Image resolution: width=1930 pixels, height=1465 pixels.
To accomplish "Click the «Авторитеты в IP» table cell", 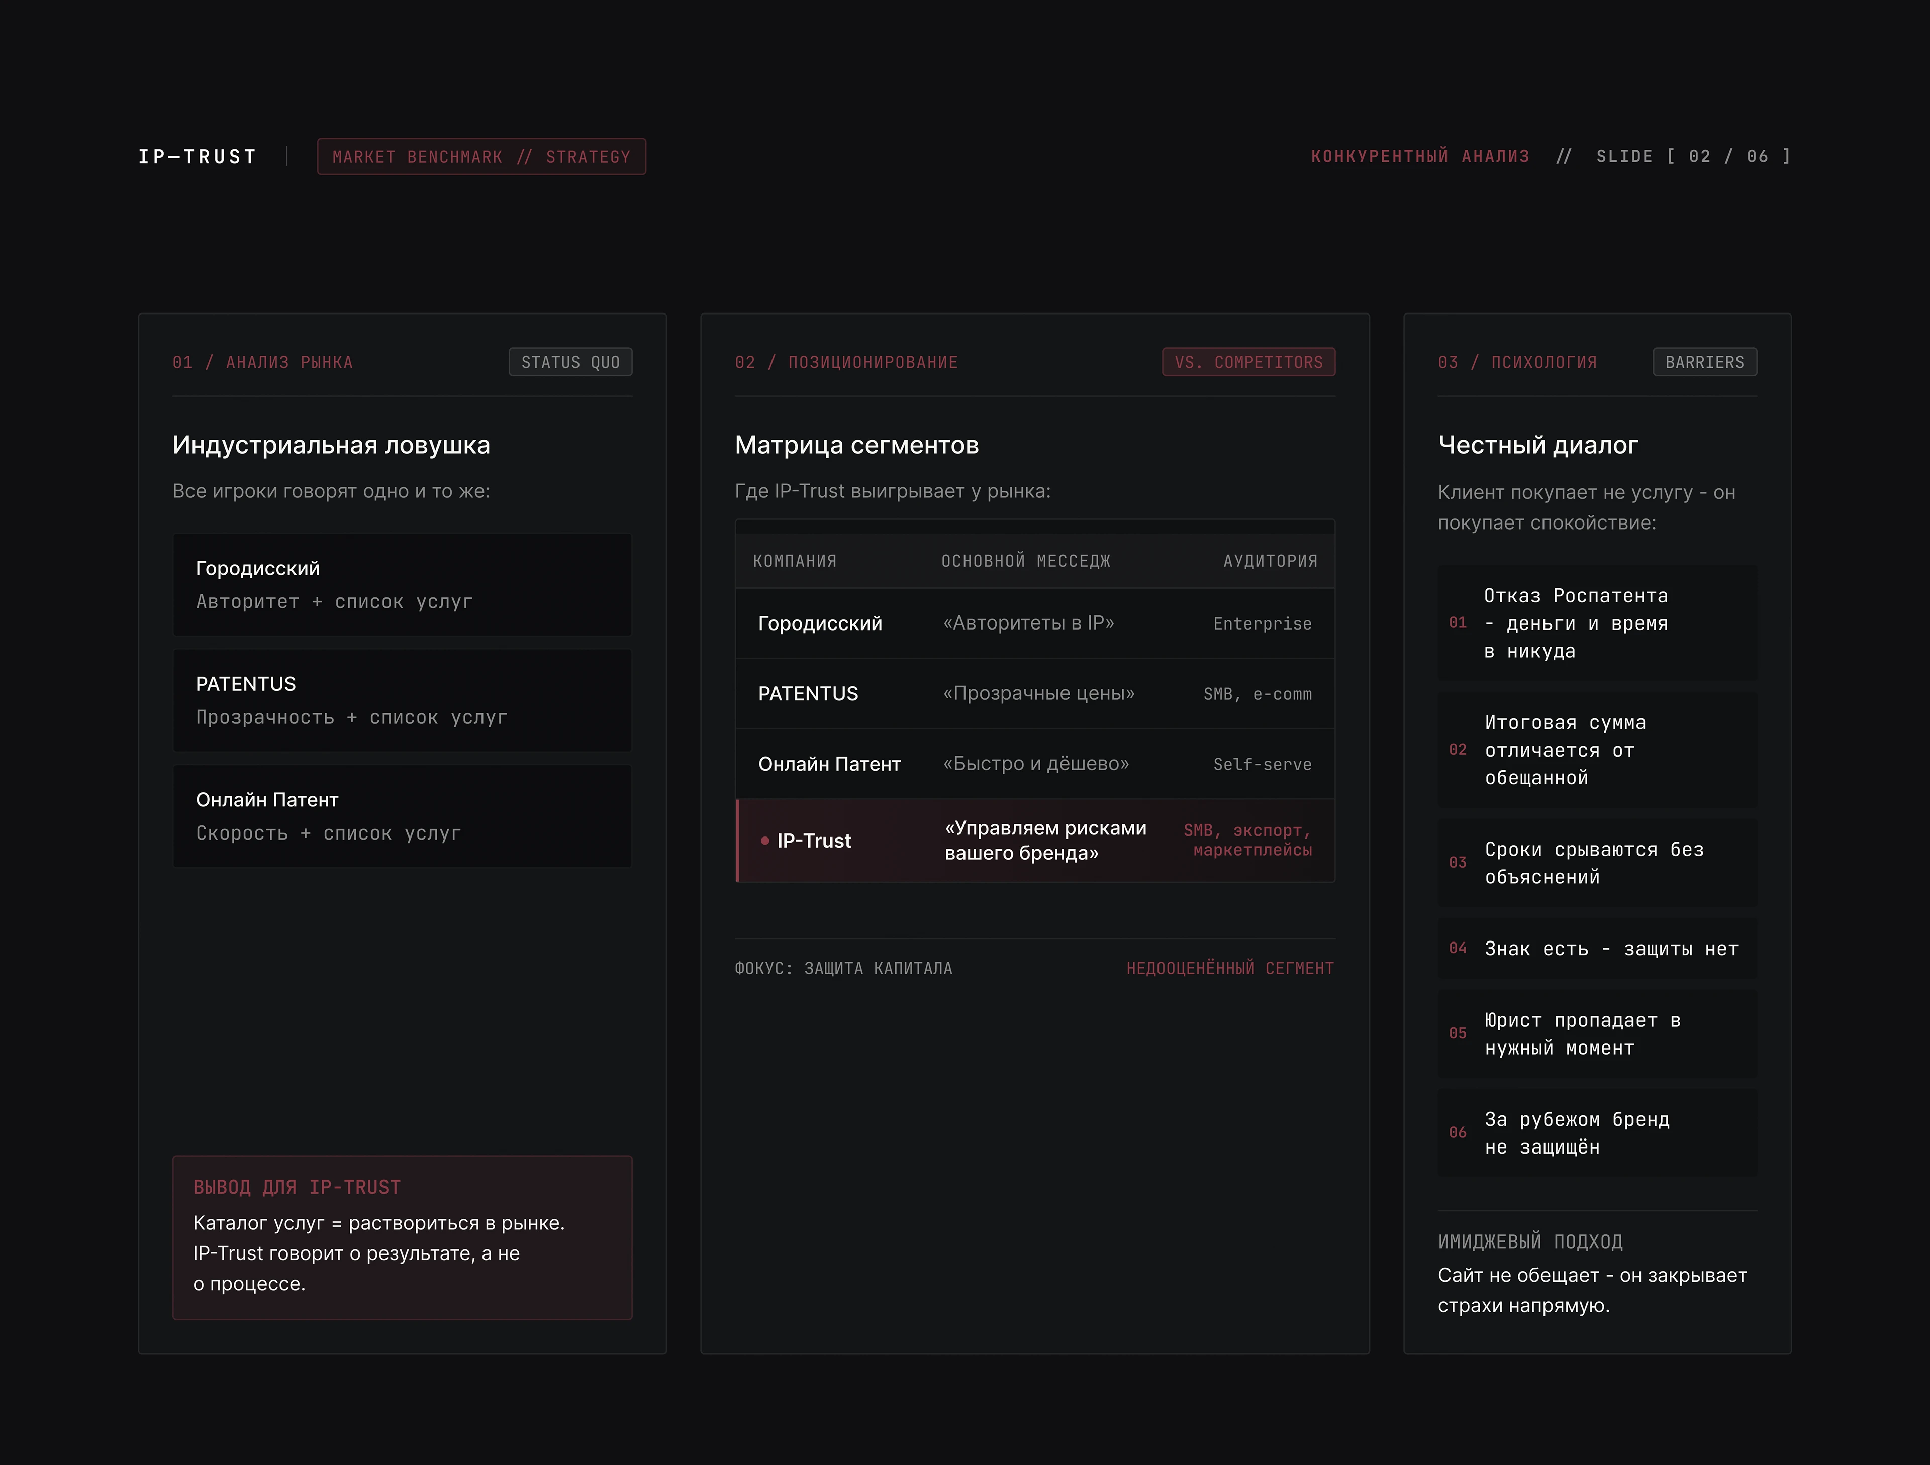I will (x=1029, y=622).
